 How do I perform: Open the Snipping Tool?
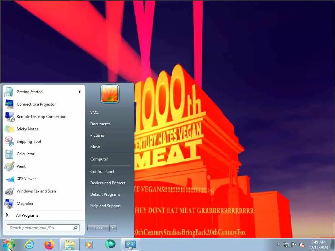click(x=44, y=141)
